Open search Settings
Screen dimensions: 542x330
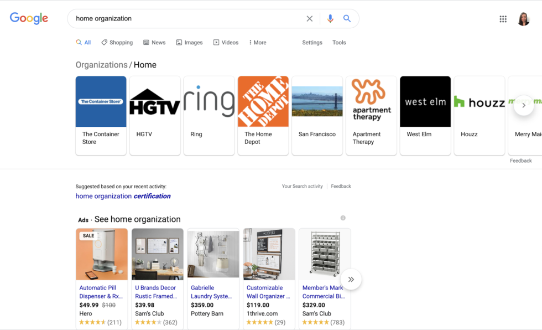click(312, 43)
